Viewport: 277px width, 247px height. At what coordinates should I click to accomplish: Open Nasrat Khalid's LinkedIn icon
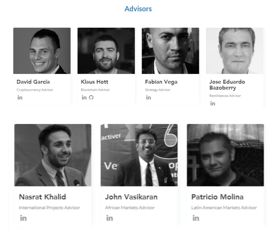point(23,218)
